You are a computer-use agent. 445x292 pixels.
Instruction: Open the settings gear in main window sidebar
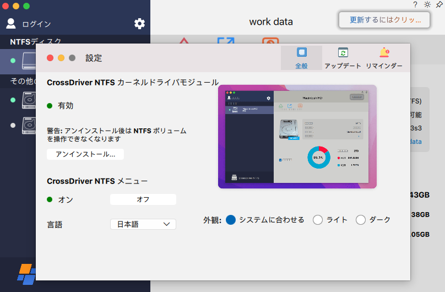click(x=139, y=24)
